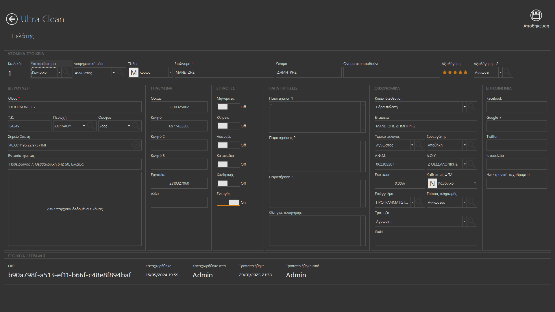Expand the Τίτλος Κύριος dropdown
Image resolution: width=555 pixels, height=312 pixels.
click(x=171, y=72)
